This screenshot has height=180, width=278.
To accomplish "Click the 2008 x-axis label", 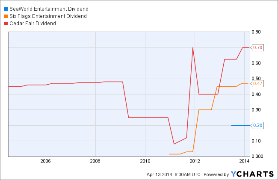I will 95,161.
